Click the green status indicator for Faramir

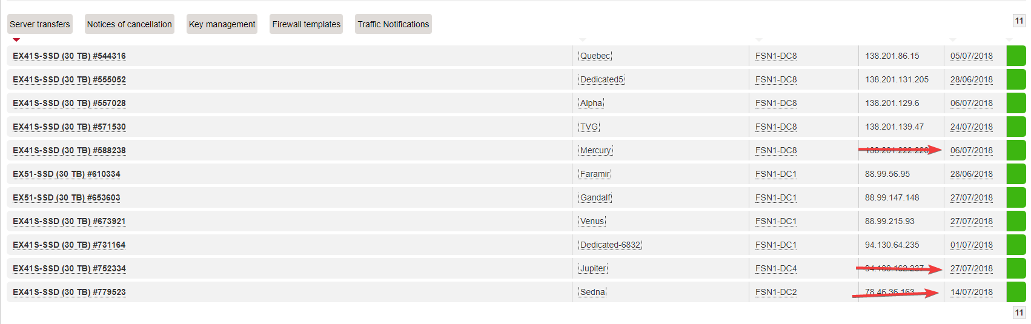pyautogui.click(x=1016, y=174)
